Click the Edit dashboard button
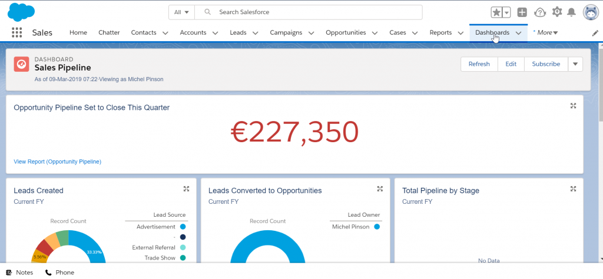This screenshot has height=279, width=603. point(511,64)
